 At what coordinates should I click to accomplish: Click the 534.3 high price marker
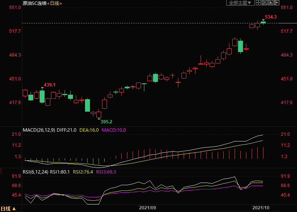(x=271, y=17)
